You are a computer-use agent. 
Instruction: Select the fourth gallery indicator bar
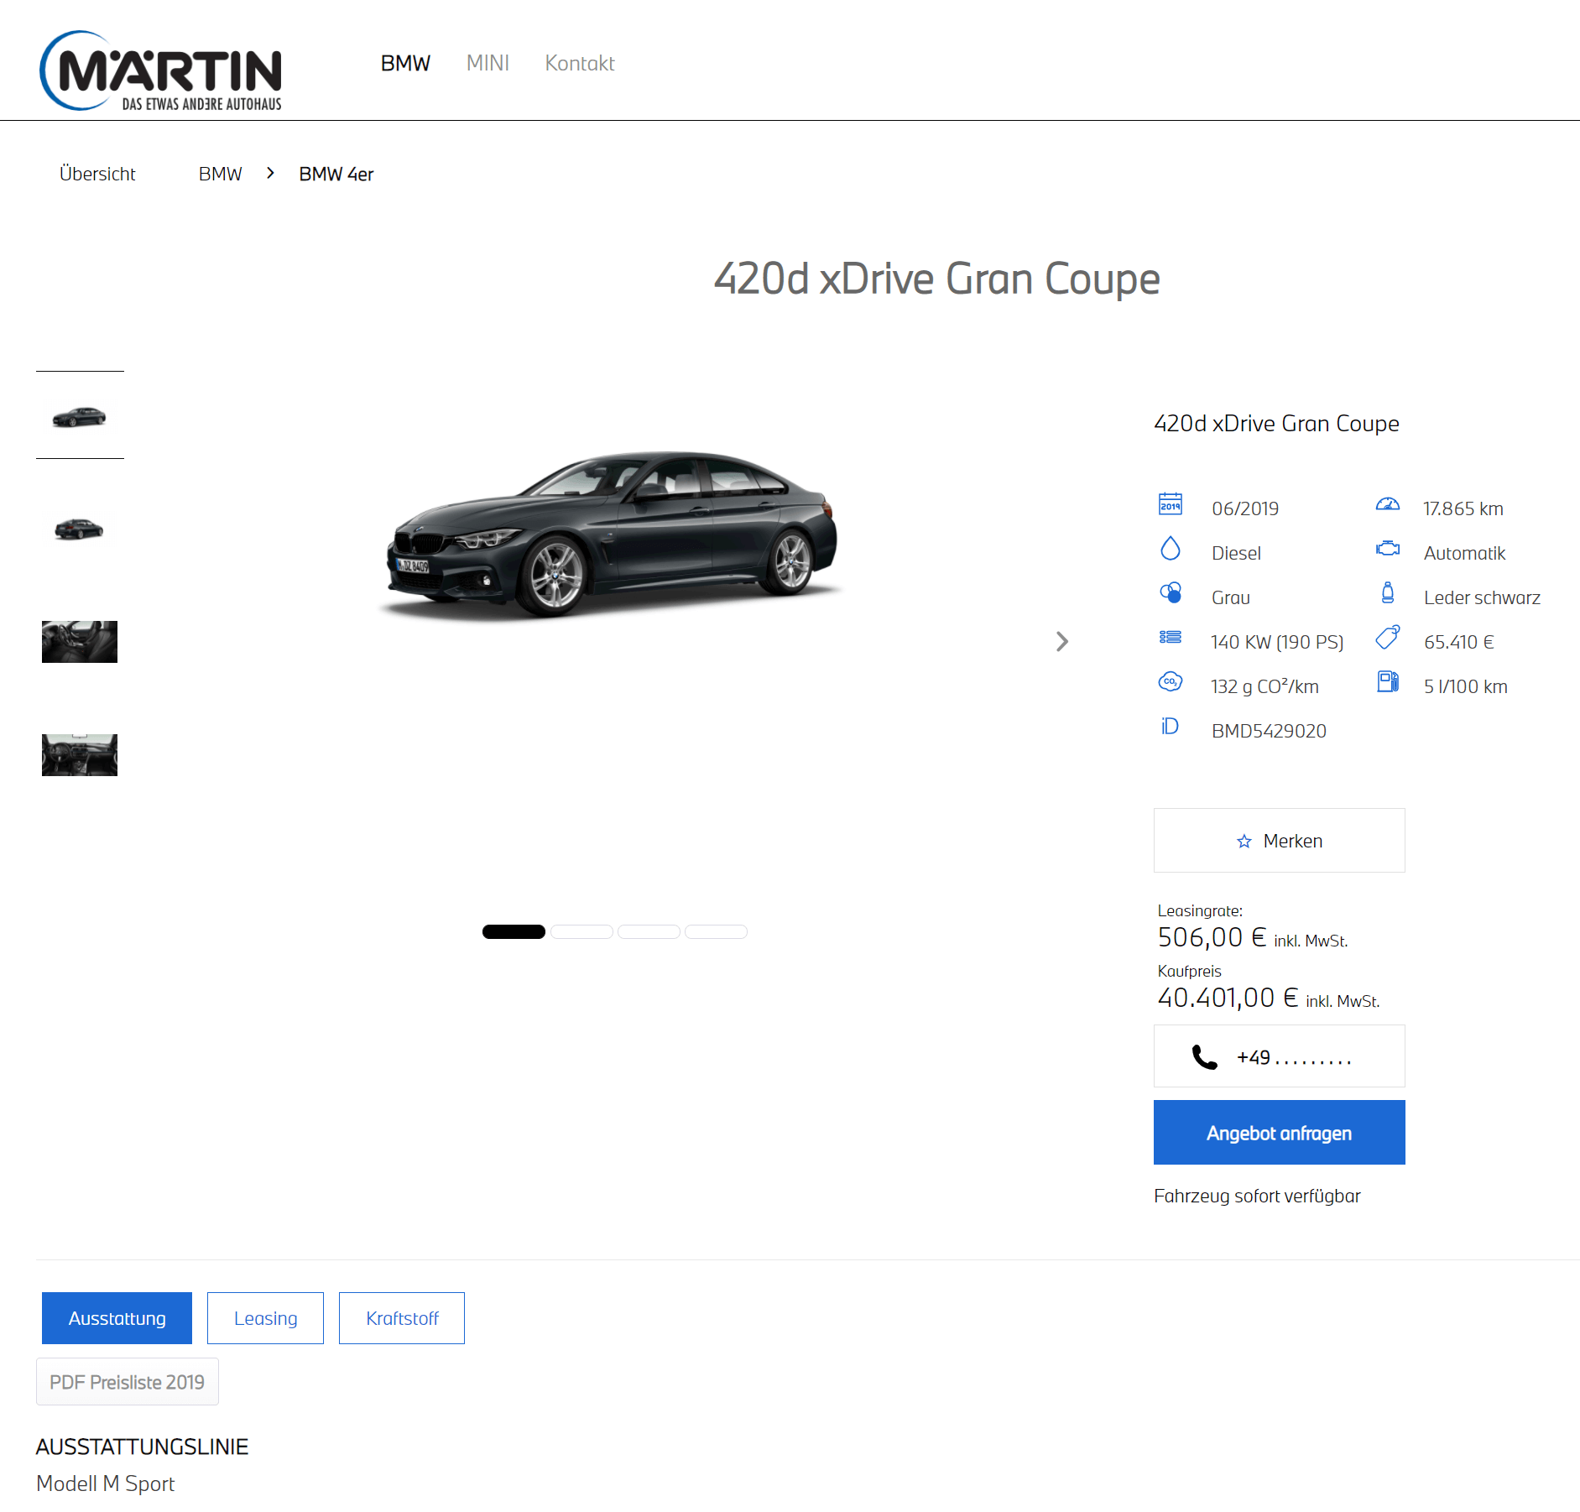(x=716, y=931)
